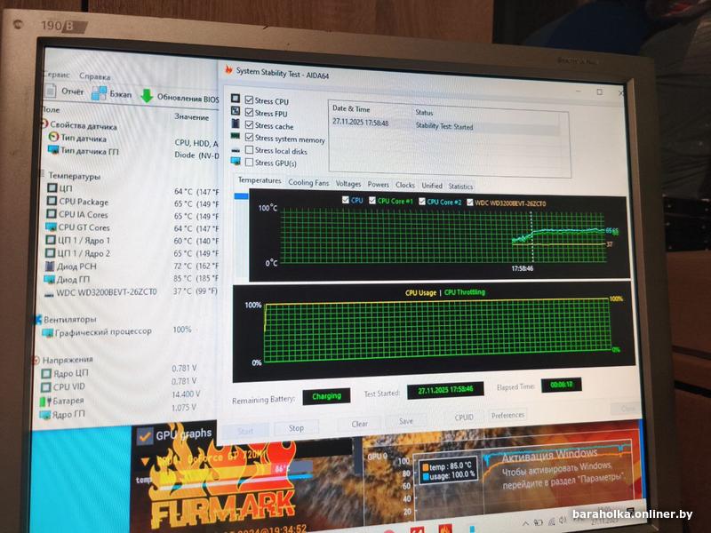
Task: Toggle CPU Core #1 graph checkbox
Action: pyautogui.click(x=372, y=201)
